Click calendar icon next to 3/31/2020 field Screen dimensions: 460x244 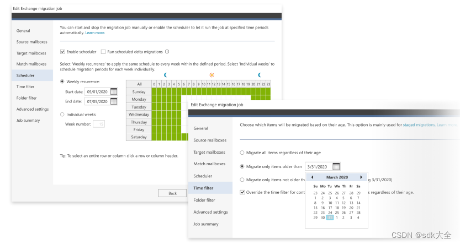click(336, 166)
